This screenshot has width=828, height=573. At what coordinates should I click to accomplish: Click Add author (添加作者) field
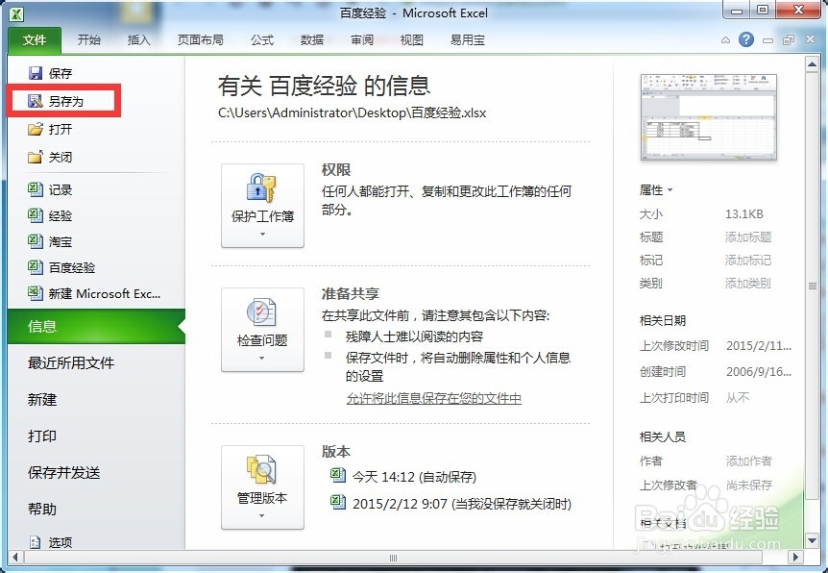(x=749, y=461)
